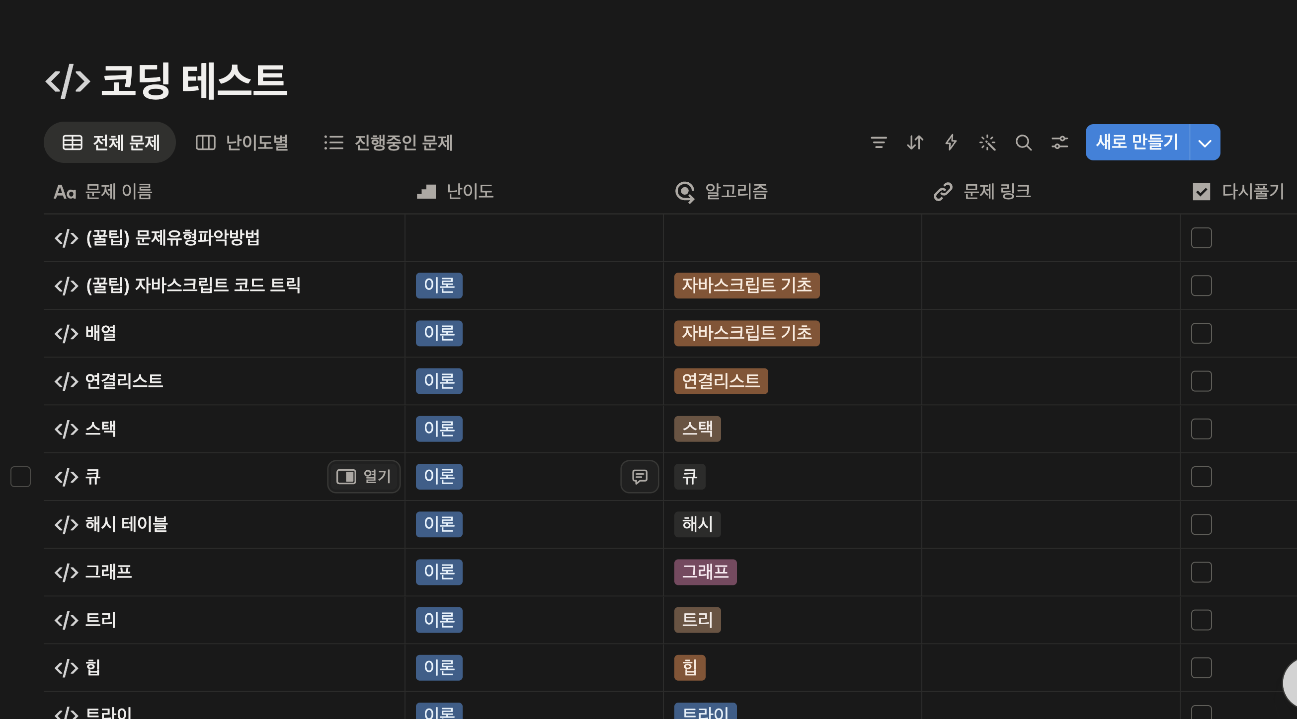The height and width of the screenshot is (719, 1297).
Task: Open the search magnifier icon
Action: point(1023,143)
